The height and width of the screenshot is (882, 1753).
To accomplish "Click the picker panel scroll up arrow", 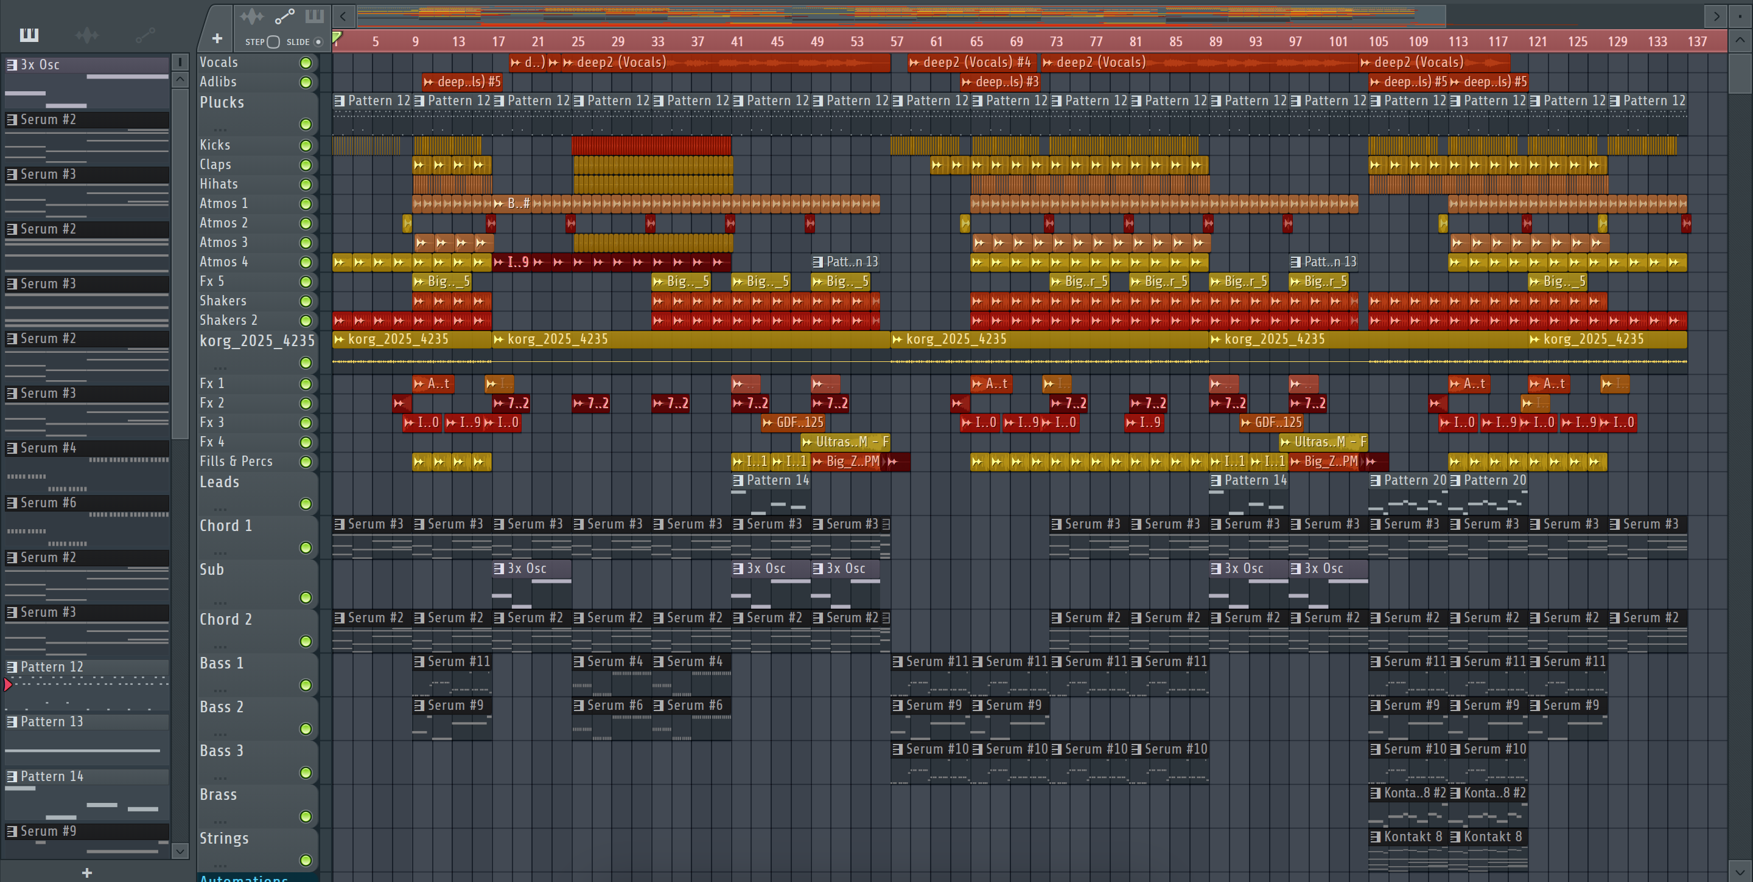I will click(x=180, y=80).
